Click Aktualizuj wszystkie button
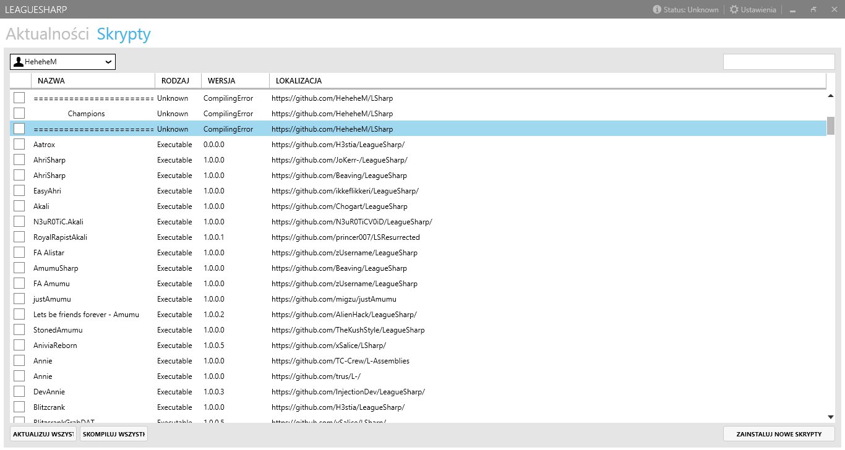The height and width of the screenshot is (450, 845). click(x=43, y=434)
